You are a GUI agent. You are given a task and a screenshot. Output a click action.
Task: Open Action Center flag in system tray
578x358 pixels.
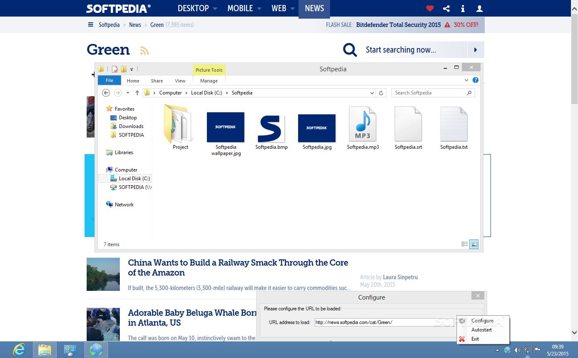537,350
